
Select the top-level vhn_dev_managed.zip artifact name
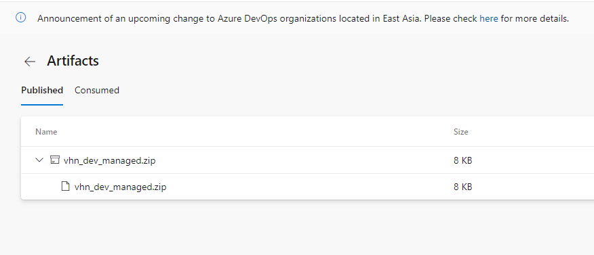[109, 161]
